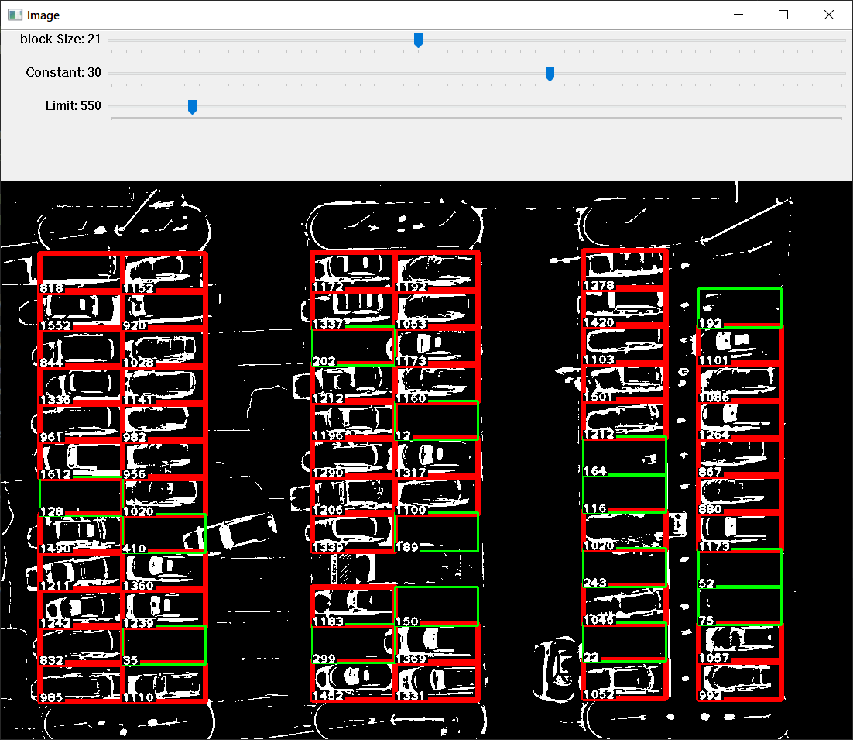Select the green parking slot labeled 75
The height and width of the screenshot is (740, 853).
click(x=740, y=605)
